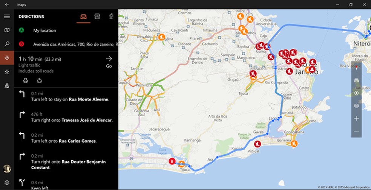Select the 'Keep left' direction step
This screenshot has width=371, height=190.
tap(66, 185)
